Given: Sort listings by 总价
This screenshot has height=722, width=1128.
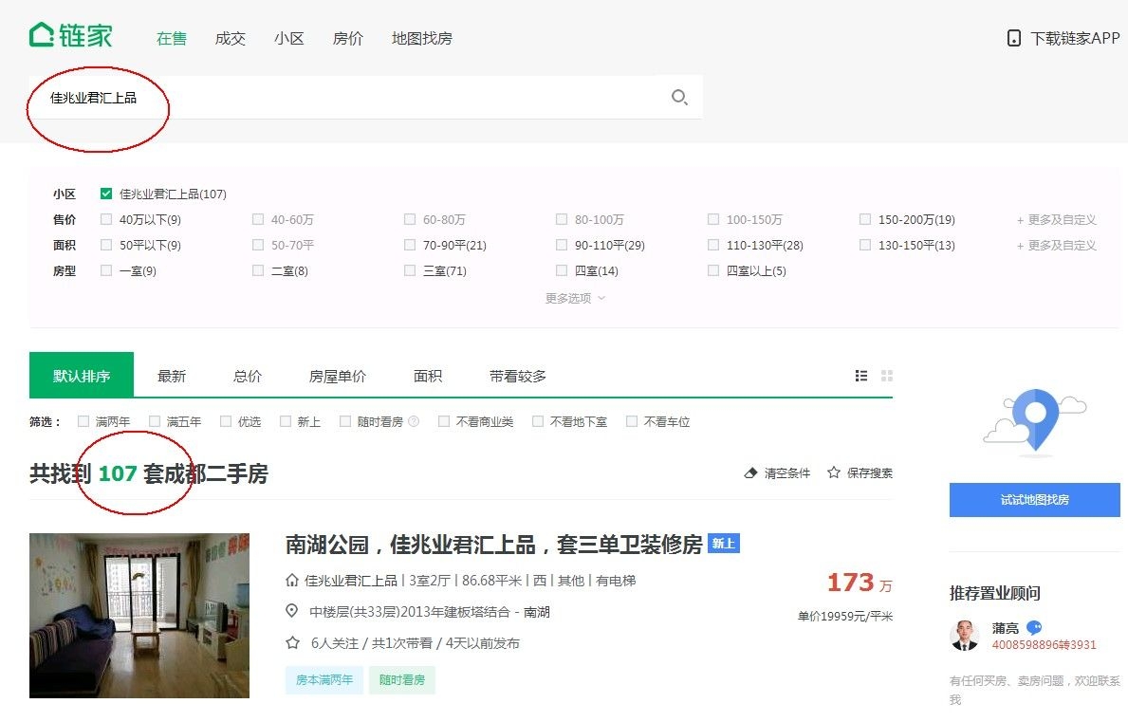Looking at the screenshot, I should tap(248, 376).
